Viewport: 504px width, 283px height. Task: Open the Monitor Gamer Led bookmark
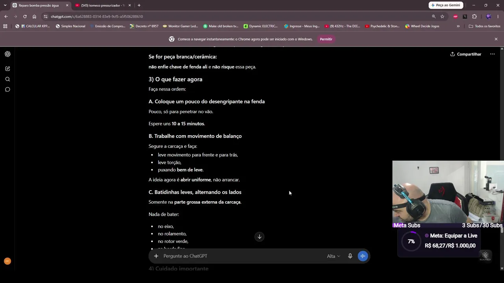tap(180, 26)
